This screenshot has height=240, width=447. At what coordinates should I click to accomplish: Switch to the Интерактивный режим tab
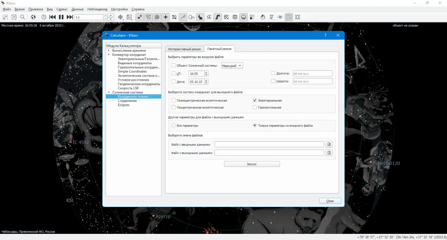[184, 49]
